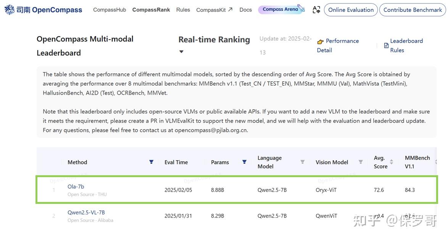Click the Compass Arena badge

click(281, 9)
